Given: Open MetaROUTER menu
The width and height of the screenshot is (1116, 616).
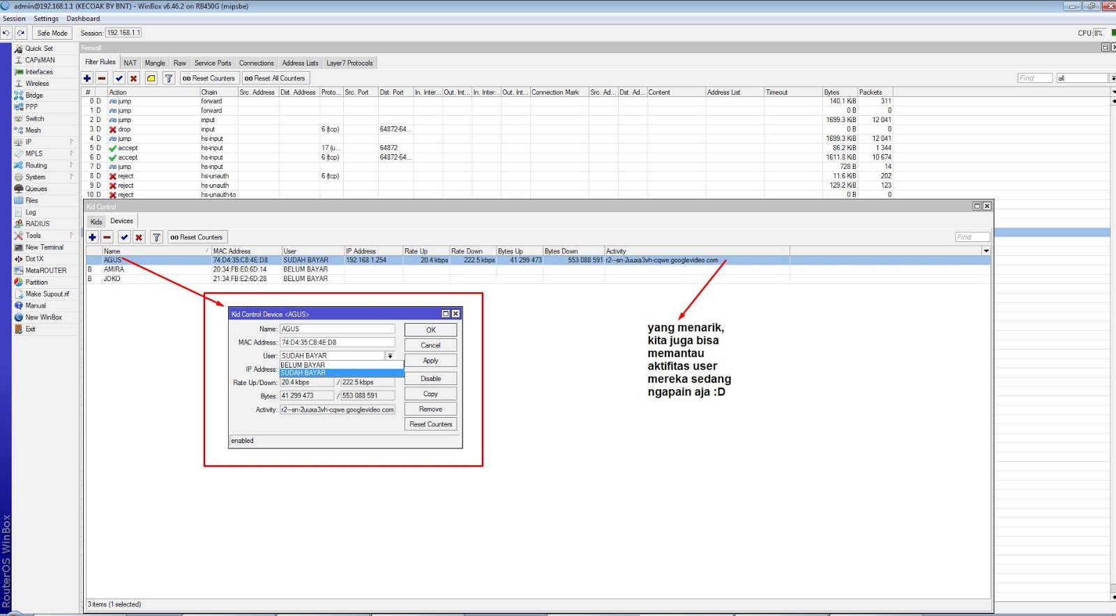Looking at the screenshot, I should click(x=46, y=271).
